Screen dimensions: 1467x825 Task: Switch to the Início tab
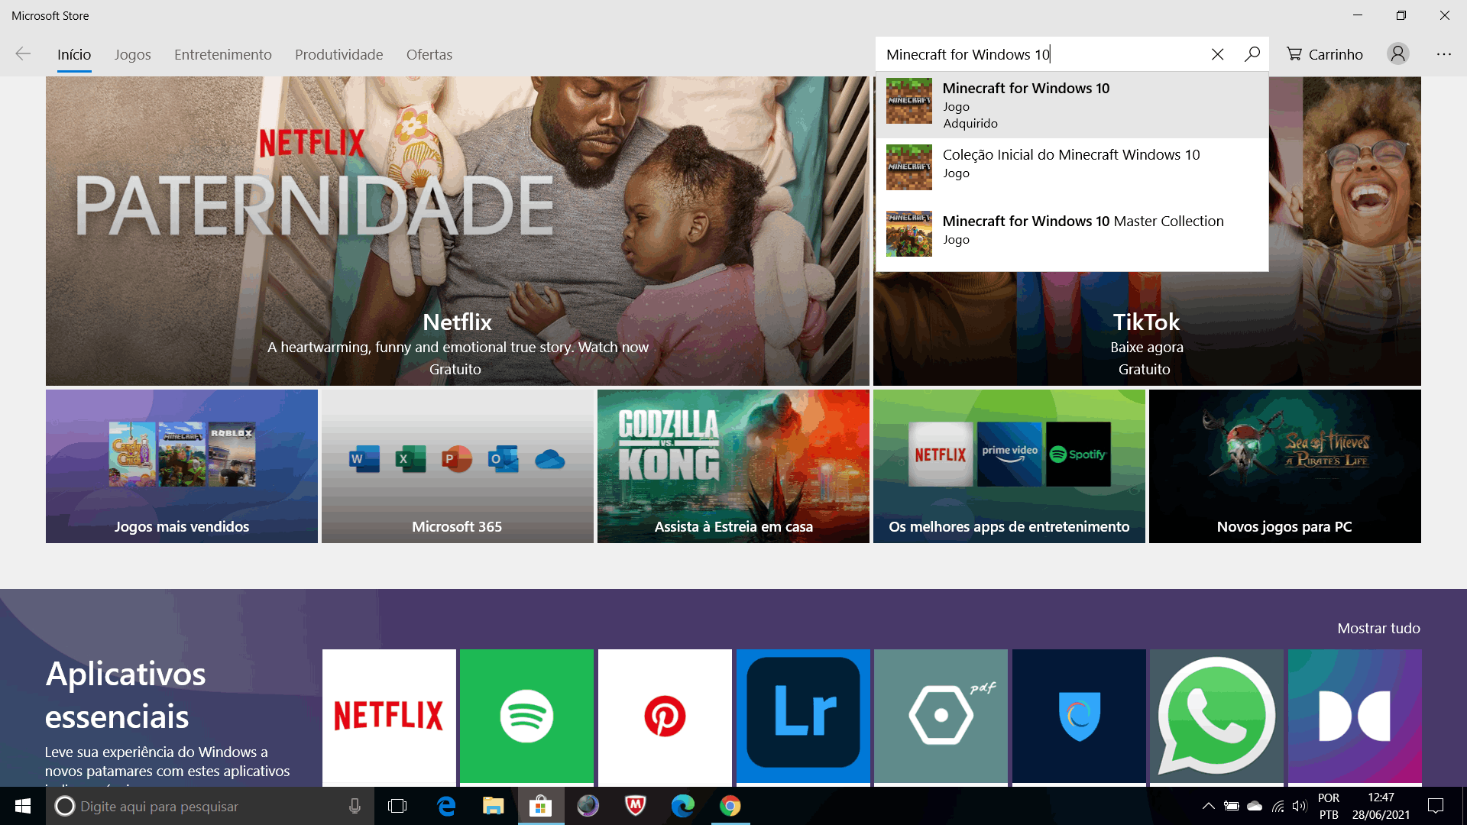click(74, 54)
